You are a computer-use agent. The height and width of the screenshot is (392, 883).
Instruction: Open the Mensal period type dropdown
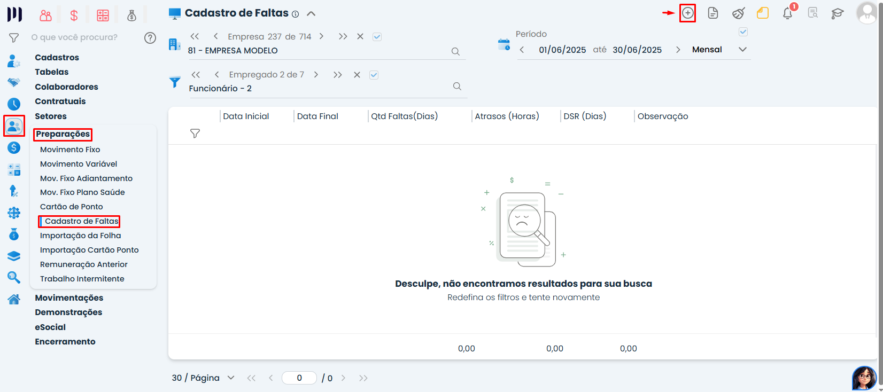(x=742, y=50)
